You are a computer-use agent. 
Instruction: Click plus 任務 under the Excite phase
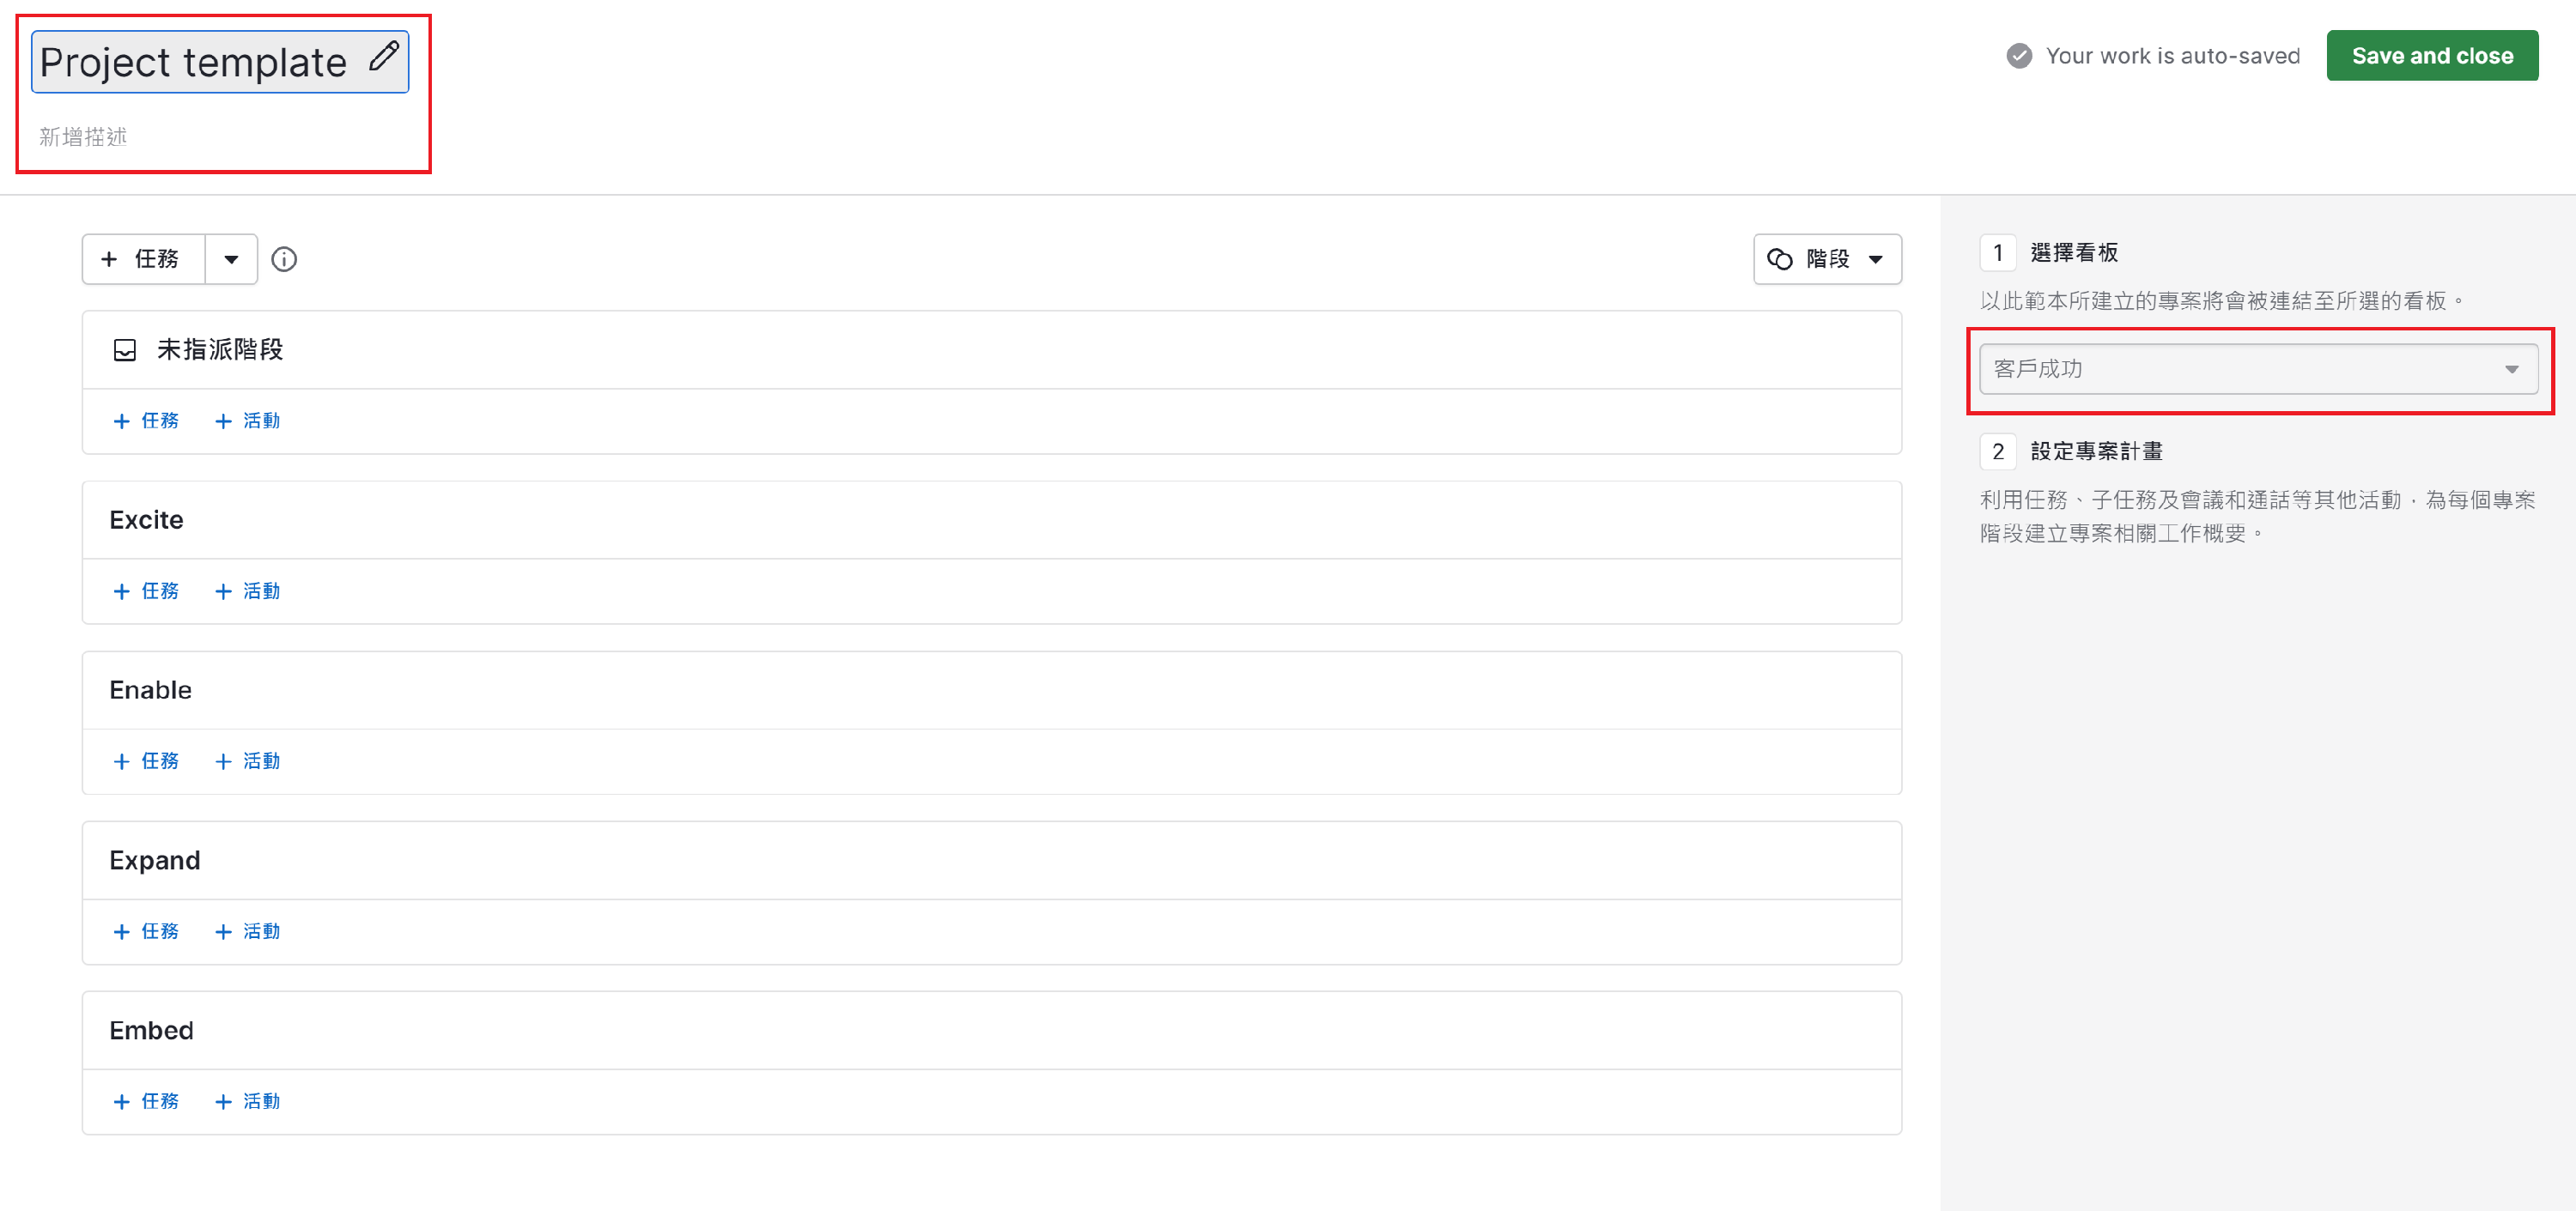146,591
